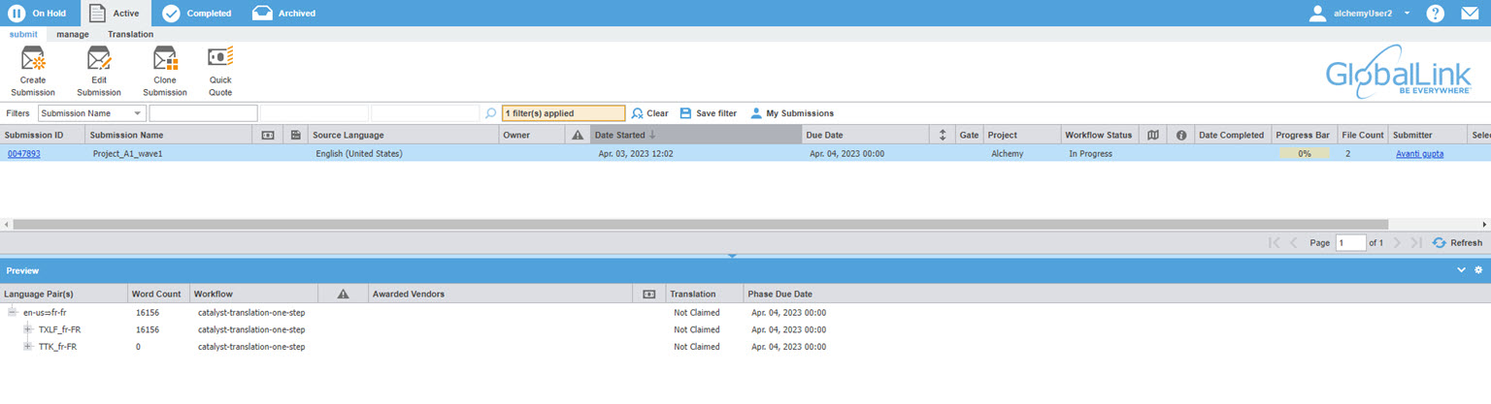Expand the TTK_fr-FR tree node

click(x=28, y=346)
